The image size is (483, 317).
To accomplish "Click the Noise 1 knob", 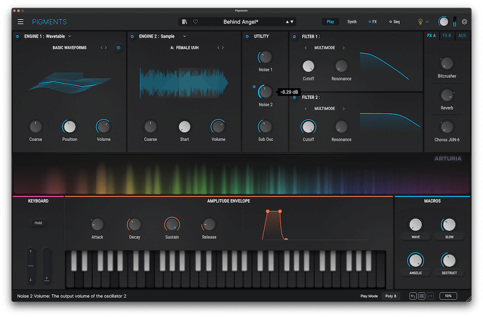I will [265, 57].
